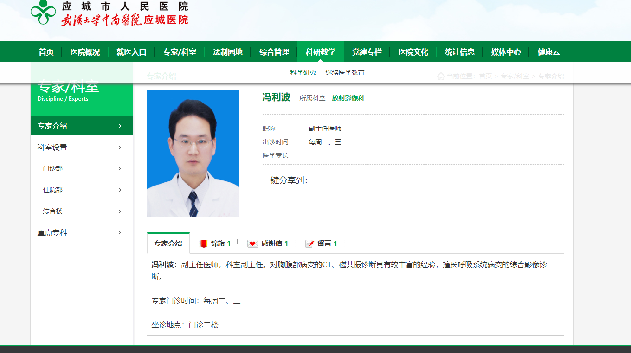Open the 党建专栏 menu

367,52
